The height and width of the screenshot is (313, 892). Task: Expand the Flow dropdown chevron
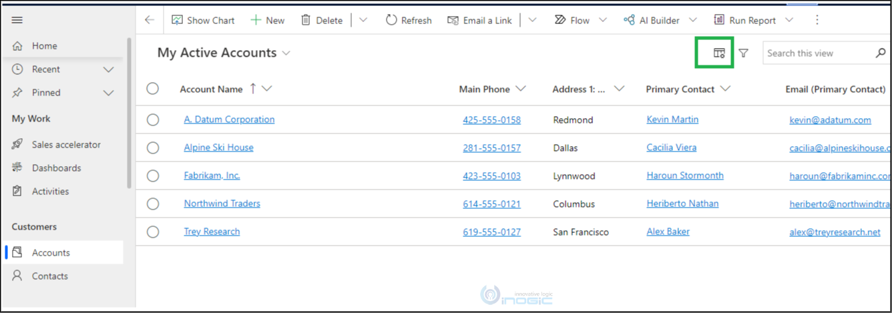click(x=603, y=20)
